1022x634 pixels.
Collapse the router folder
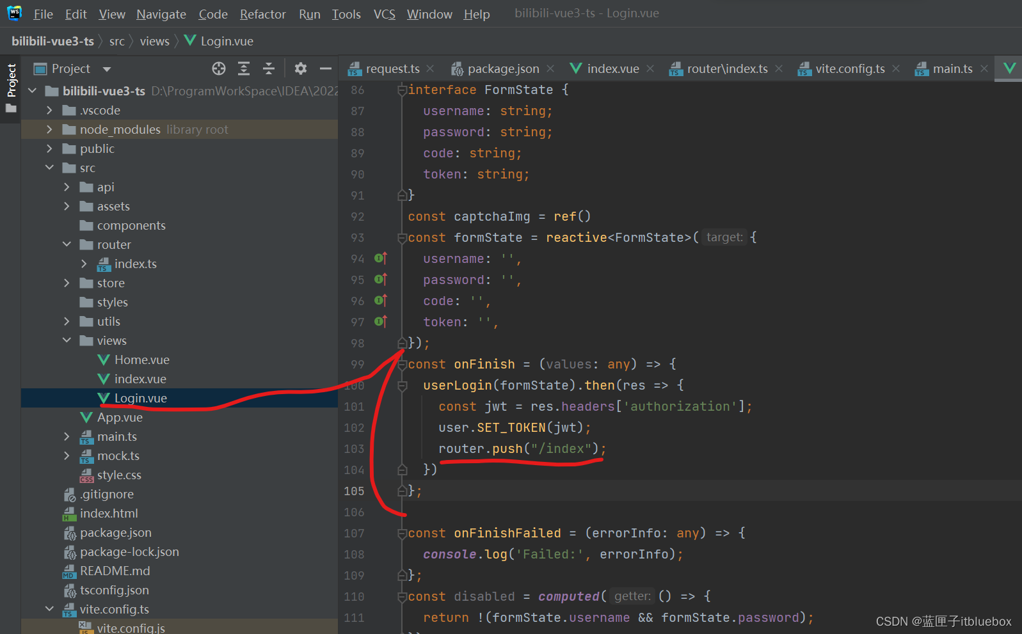67,244
